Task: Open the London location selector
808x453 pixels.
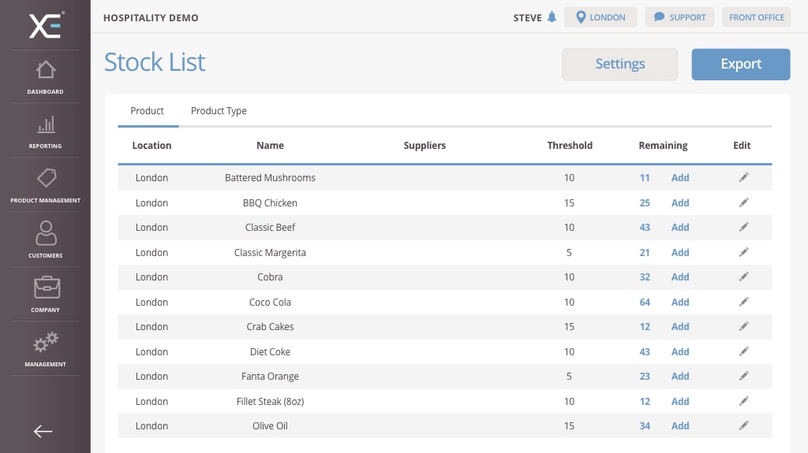Action: 600,17
